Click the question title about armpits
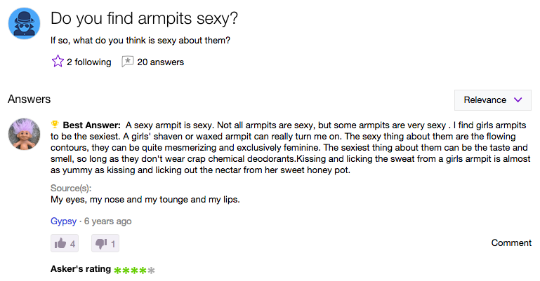540x281 pixels. tap(144, 18)
